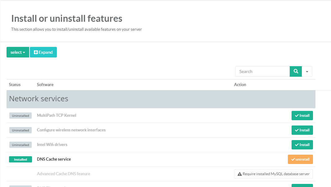331x187 pixels.
Task: Select the DNS Cache service row label
Action: pyautogui.click(x=54, y=159)
